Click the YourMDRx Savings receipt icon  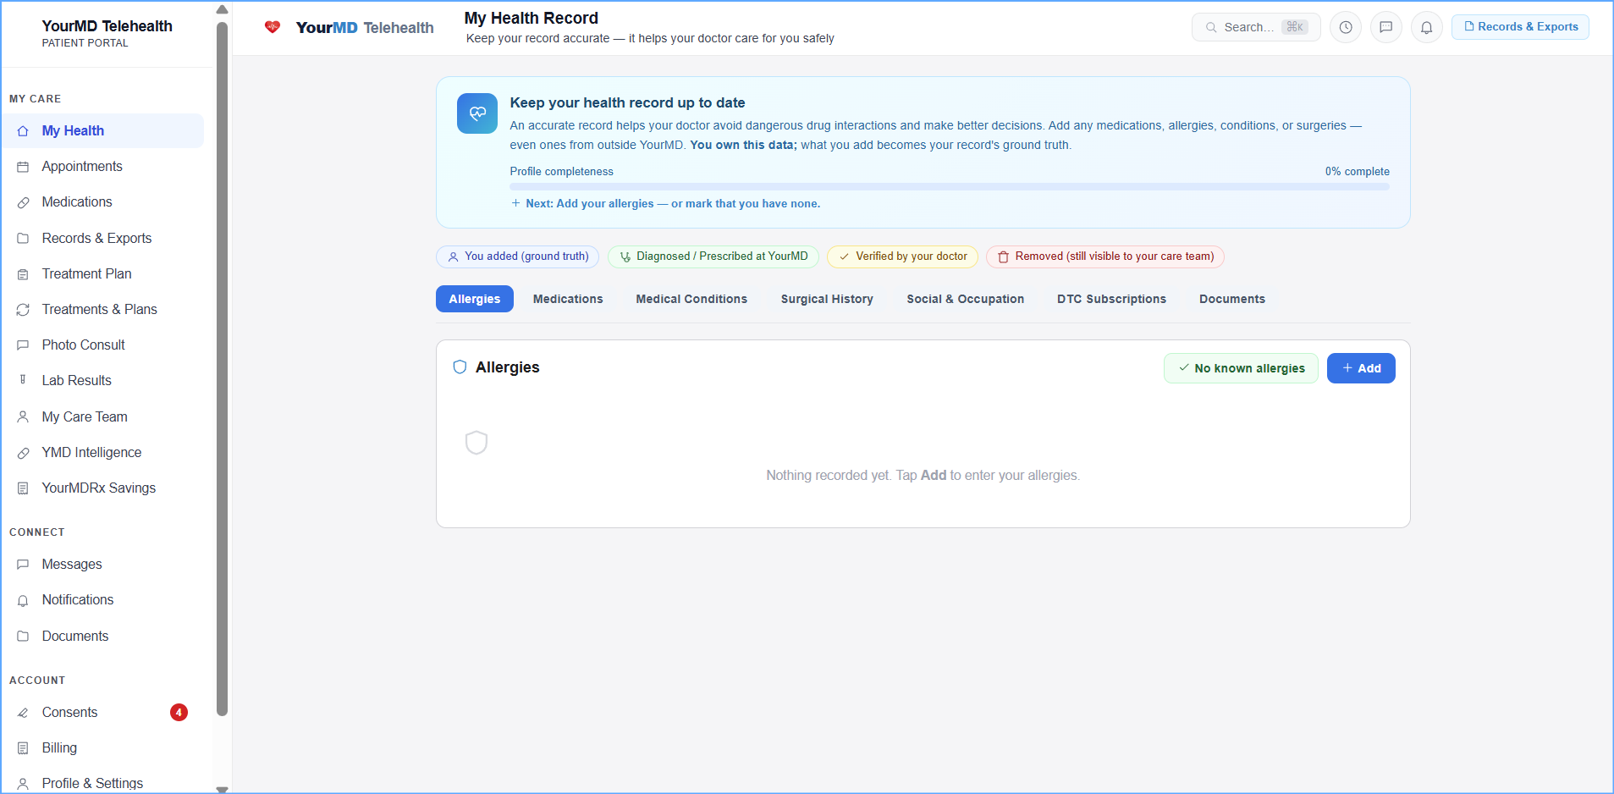point(23,488)
